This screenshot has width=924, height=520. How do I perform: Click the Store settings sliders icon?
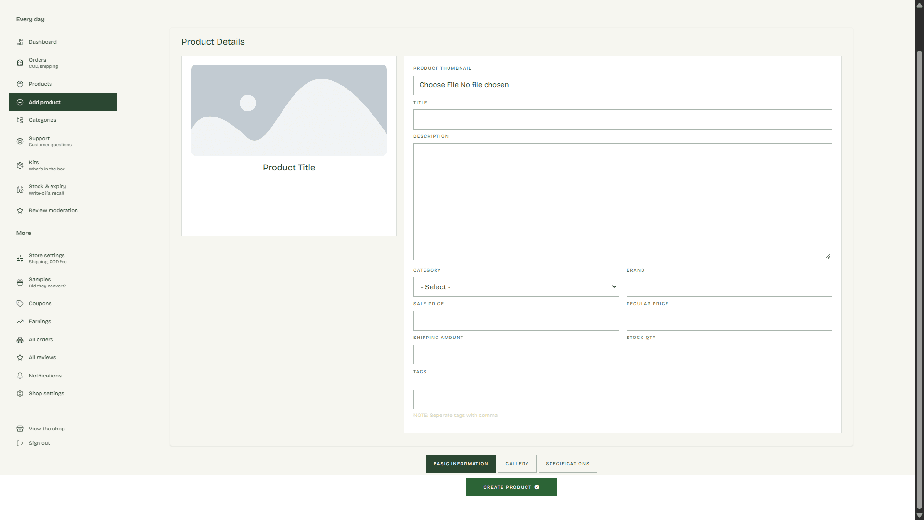[x=20, y=259]
